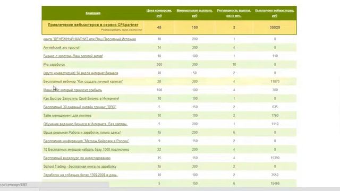Click payout frequency 6 in Ваша реальная Работа row

coord(234,133)
